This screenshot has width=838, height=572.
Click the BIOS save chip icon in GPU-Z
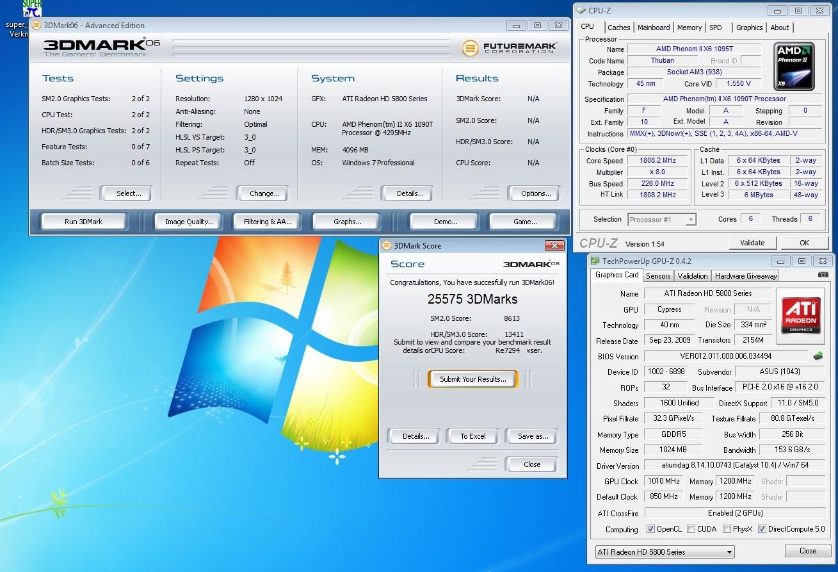(x=818, y=355)
